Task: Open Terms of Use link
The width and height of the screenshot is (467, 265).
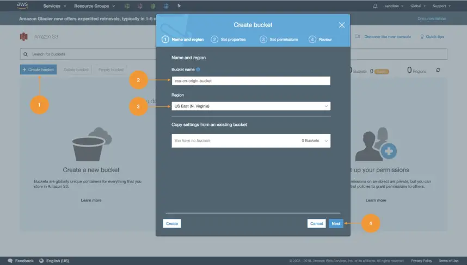Action: coord(448,261)
